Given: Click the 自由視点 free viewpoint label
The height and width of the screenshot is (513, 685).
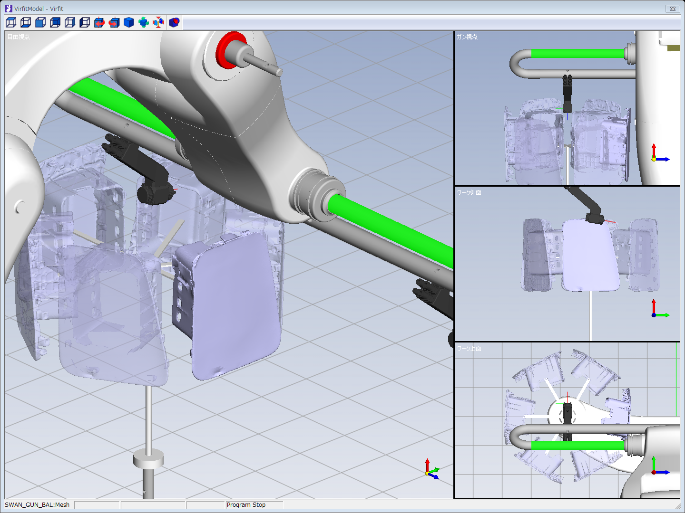Looking at the screenshot, I should pyautogui.click(x=19, y=37).
